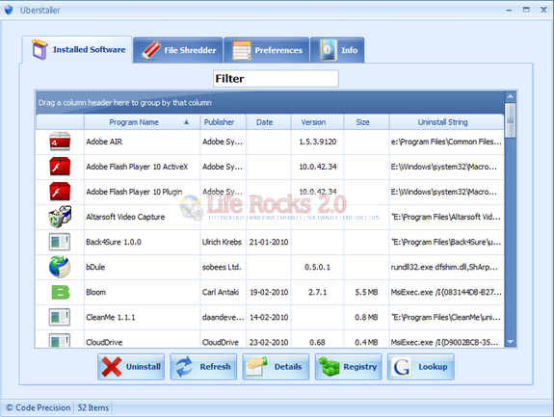Click the 52 Items status bar entry
This screenshot has width=554, height=417.
(93, 407)
